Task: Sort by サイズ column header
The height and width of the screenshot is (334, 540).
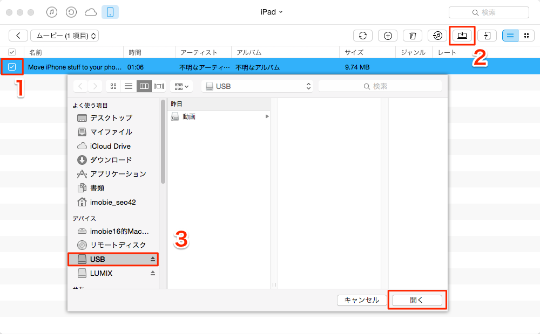Action: tap(354, 53)
